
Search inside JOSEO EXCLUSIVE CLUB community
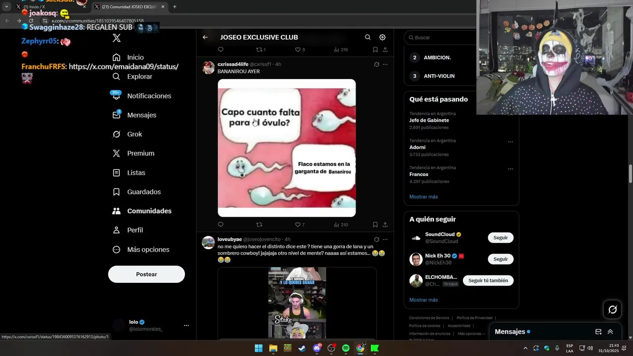(x=367, y=37)
